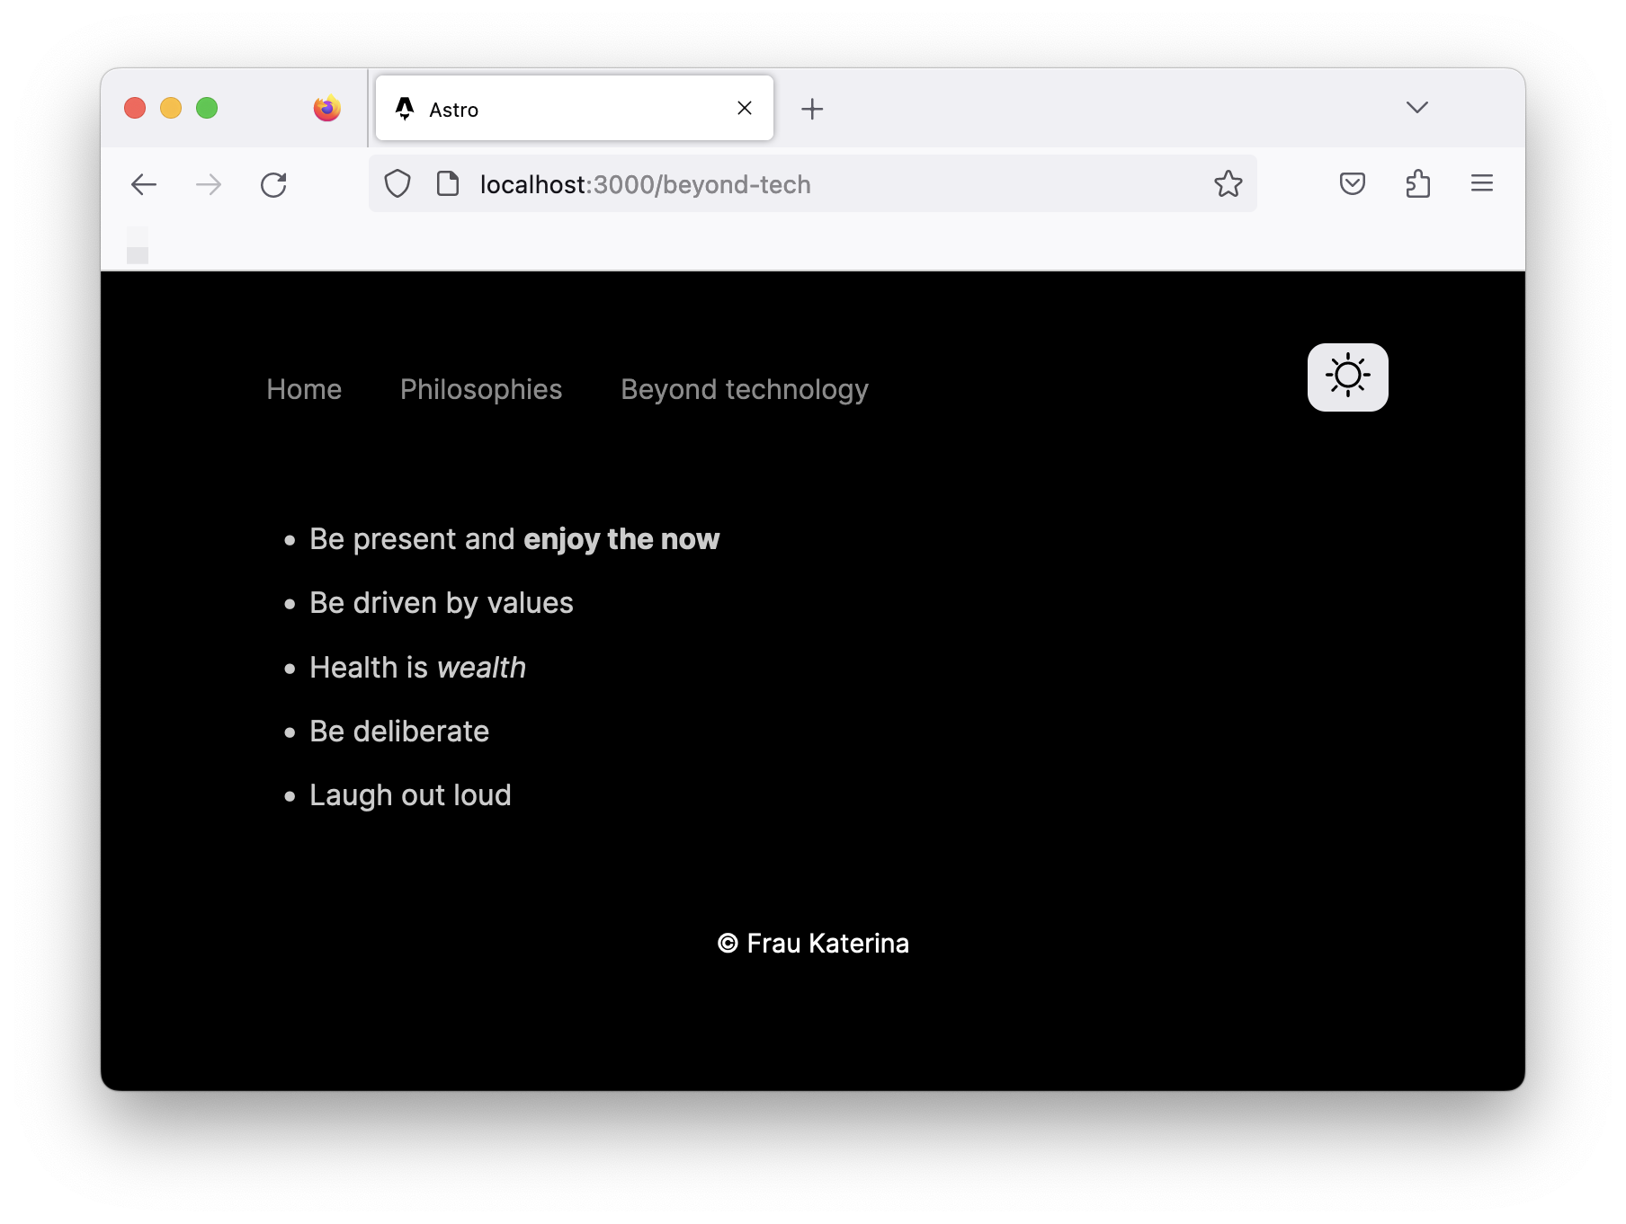Open the tab list dropdown chevron
The height and width of the screenshot is (1224, 1626).
point(1417,107)
